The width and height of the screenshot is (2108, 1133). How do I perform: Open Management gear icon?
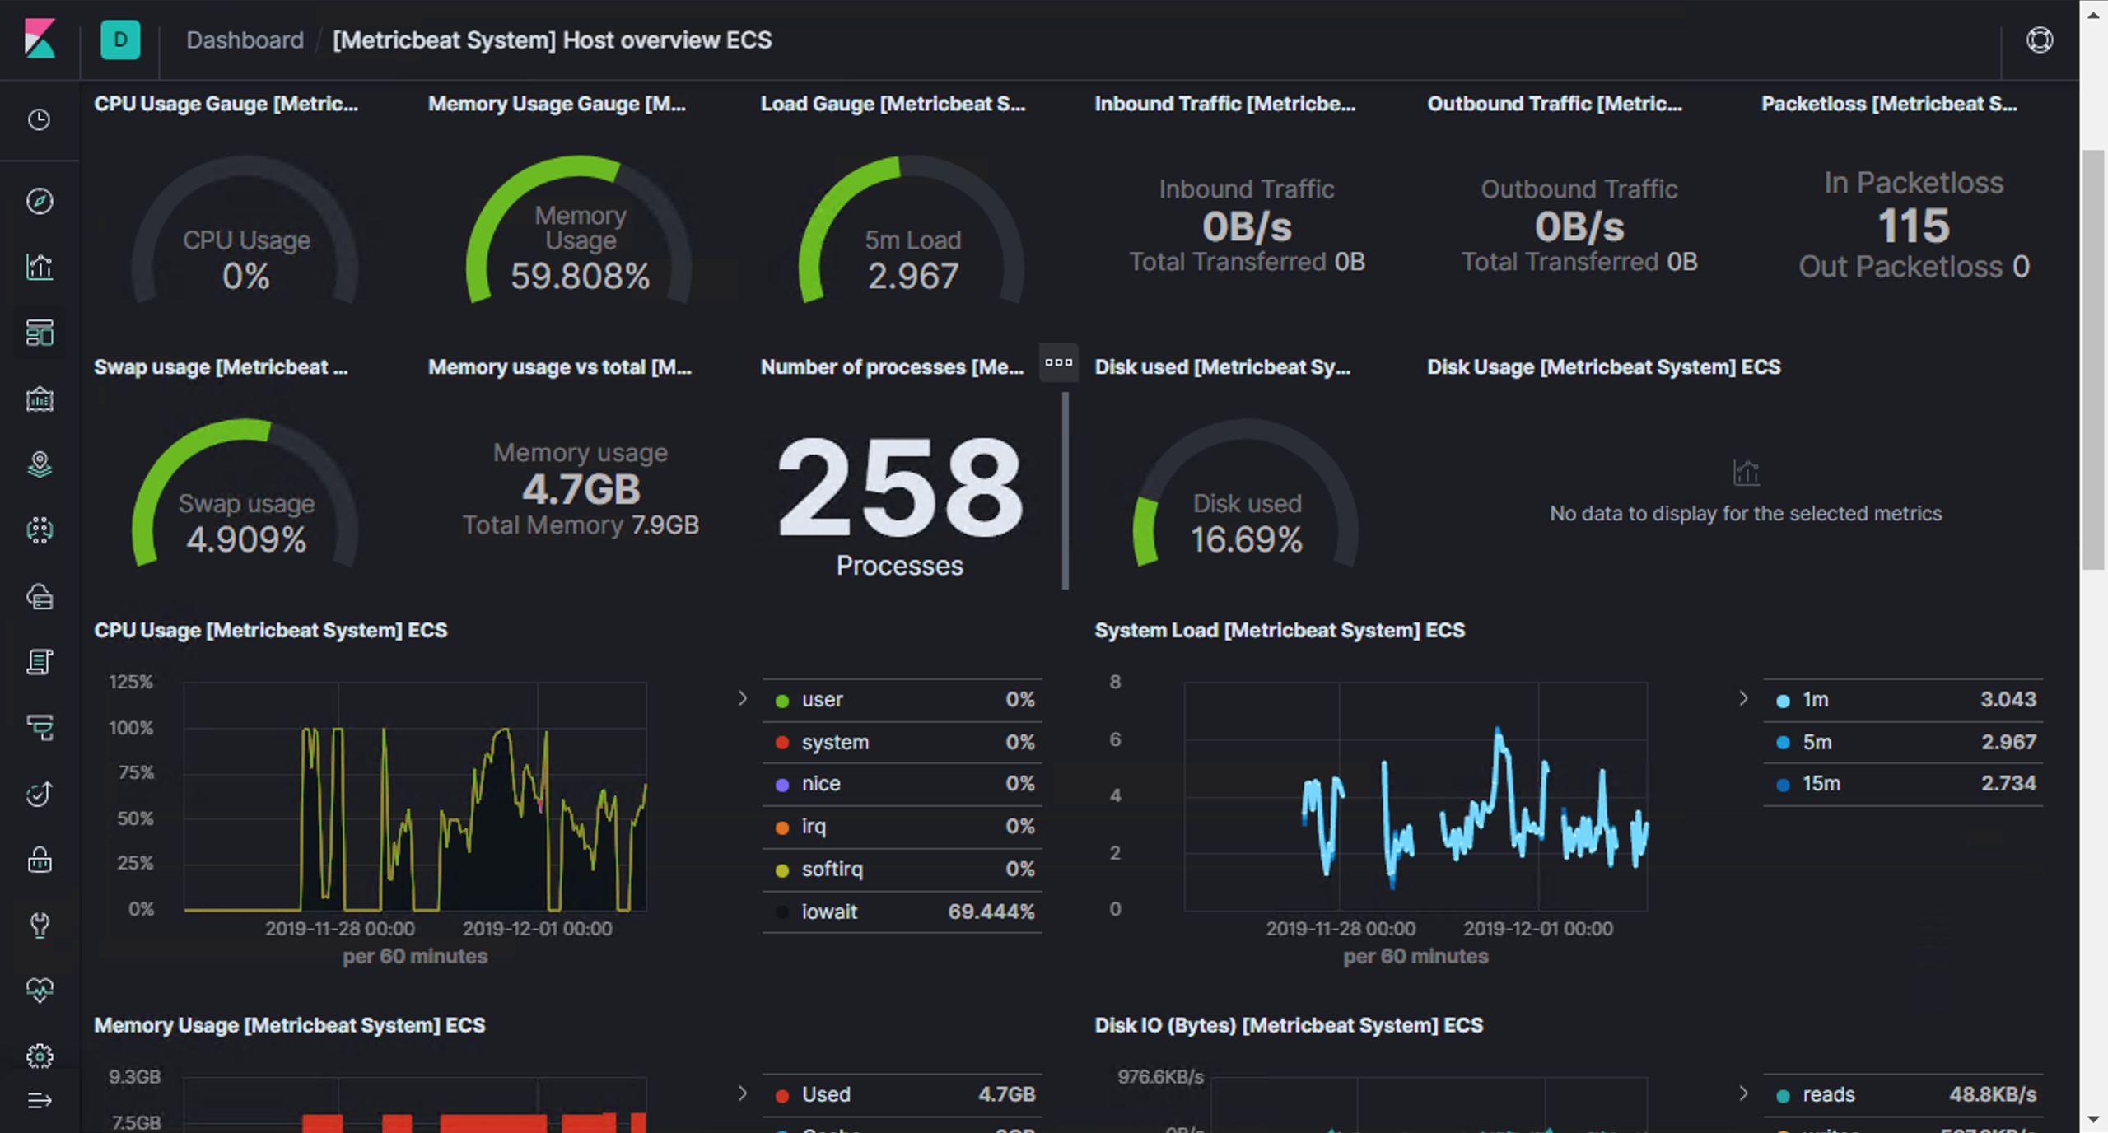click(x=39, y=1056)
